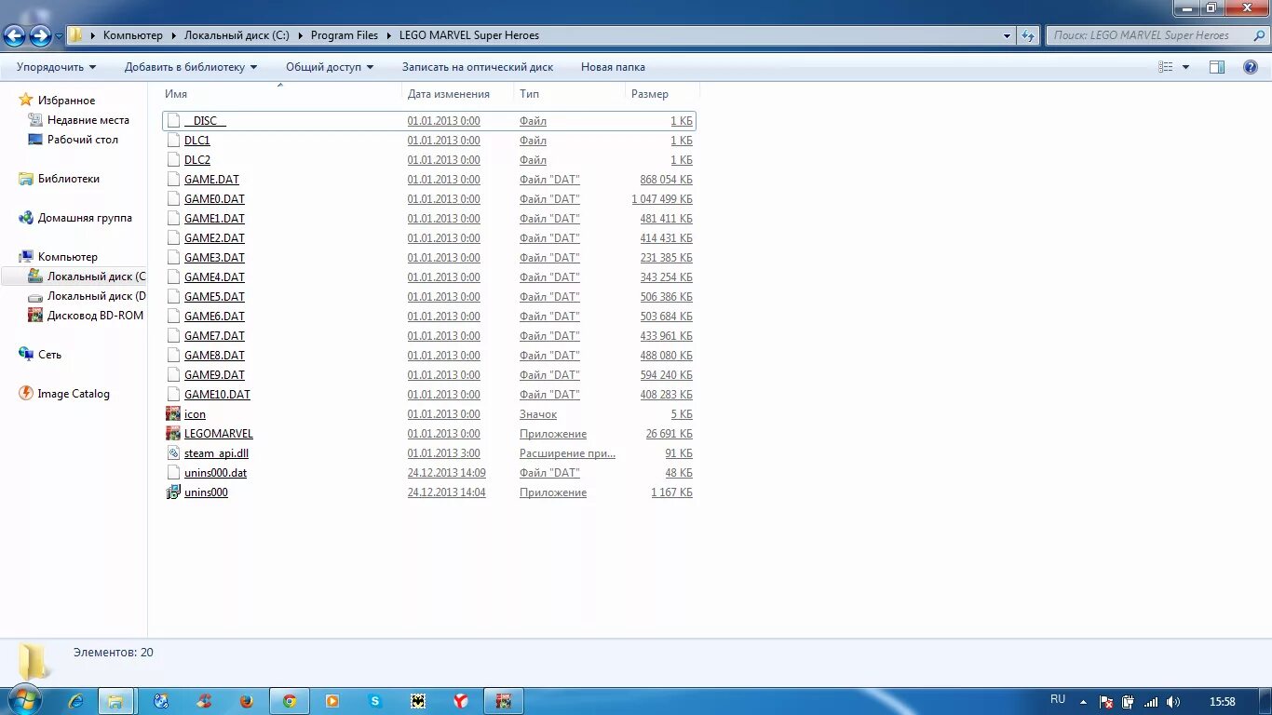Click the Компьютер breadcrumb in the address bar
Viewport: 1272px width, 715px height.
[x=132, y=35]
